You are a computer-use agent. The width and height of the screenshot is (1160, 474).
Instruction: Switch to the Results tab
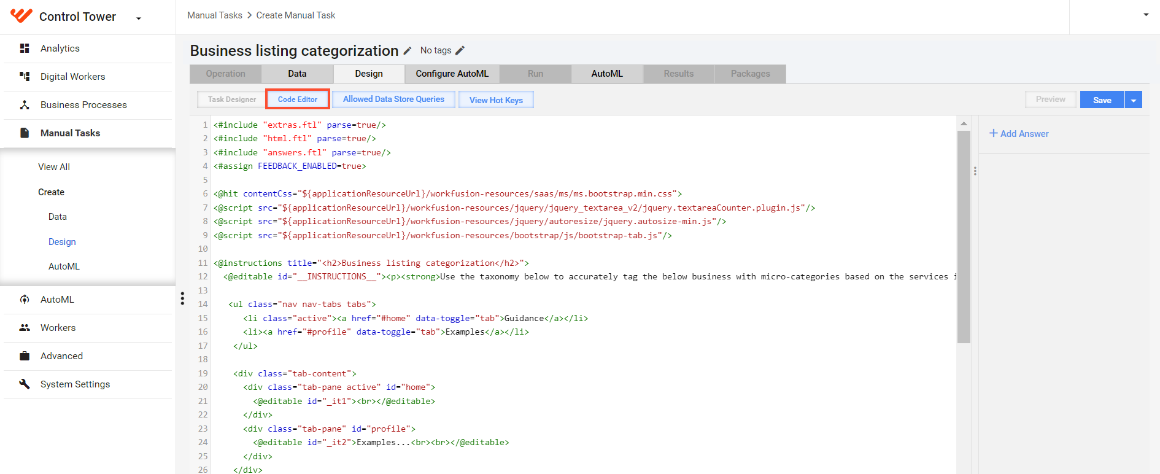click(679, 74)
